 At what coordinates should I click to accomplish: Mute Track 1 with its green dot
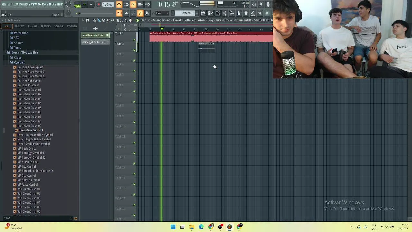coord(134,40)
